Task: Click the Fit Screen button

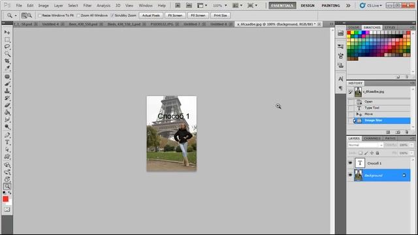Action: point(175,16)
